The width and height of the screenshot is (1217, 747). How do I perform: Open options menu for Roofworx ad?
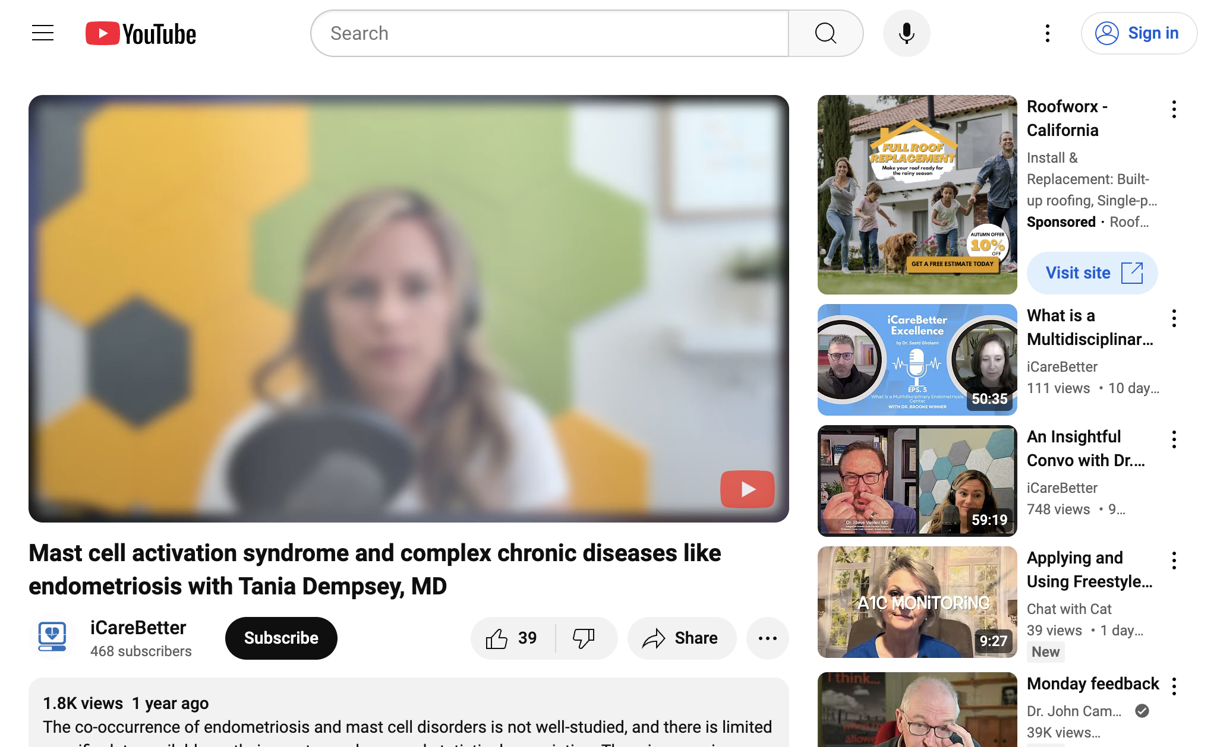coord(1174,109)
